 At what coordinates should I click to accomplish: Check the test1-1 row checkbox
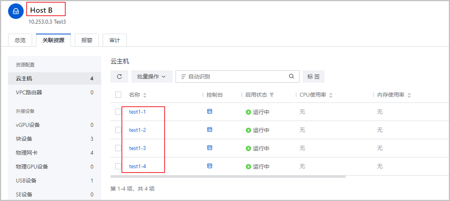tap(118, 112)
